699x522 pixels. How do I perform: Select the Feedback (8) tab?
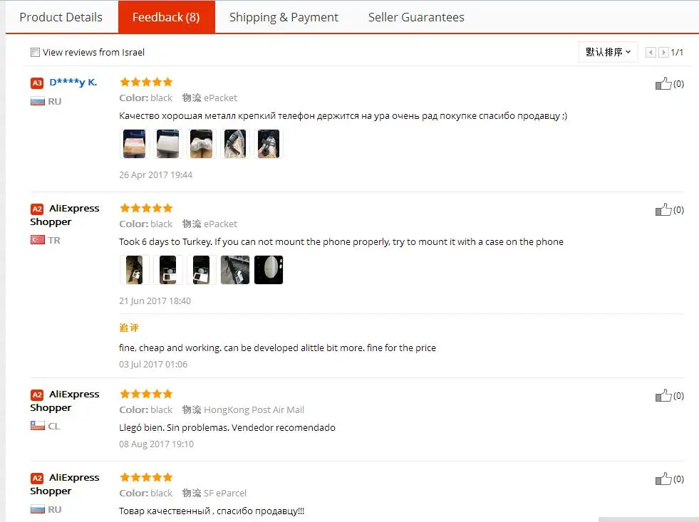click(166, 17)
